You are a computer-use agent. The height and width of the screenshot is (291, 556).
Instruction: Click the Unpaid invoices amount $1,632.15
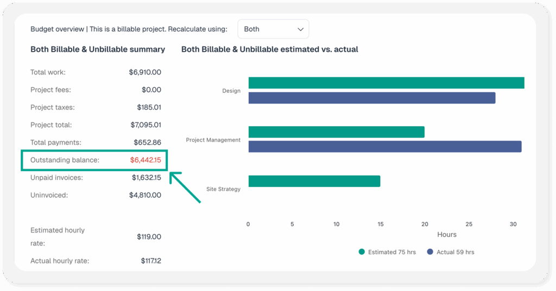(x=146, y=178)
